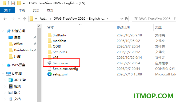Switch to the 共享 ribbon tab
Image resolution: width=176 pixels, height=102 pixels.
tap(36, 11)
